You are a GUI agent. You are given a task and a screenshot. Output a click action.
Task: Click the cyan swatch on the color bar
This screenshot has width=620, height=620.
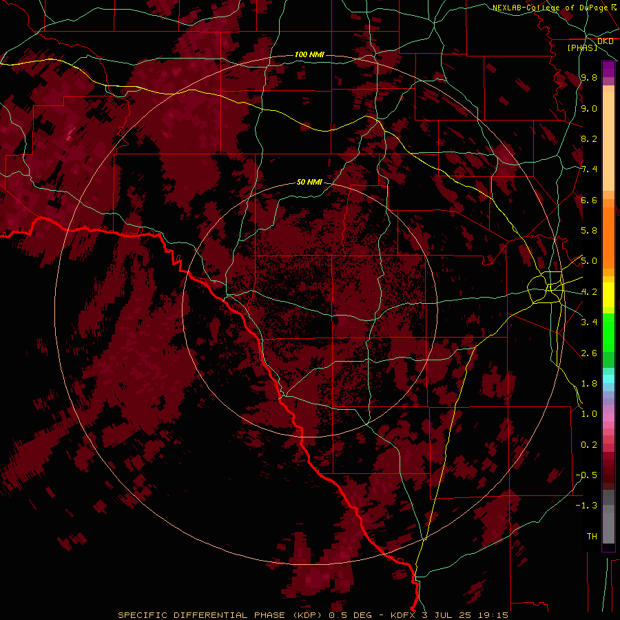tap(608, 379)
